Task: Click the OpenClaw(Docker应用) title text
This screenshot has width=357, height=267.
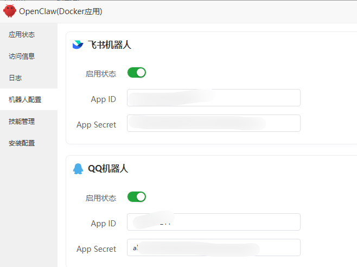Action: 61,11
